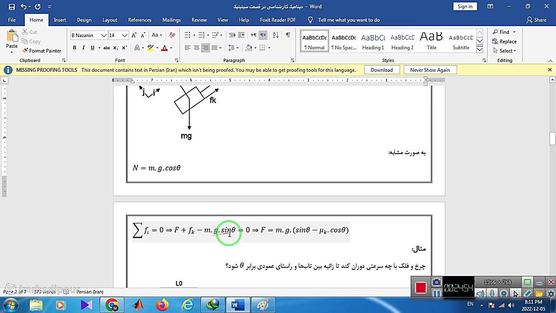Click the Share button
This screenshot has width=556, height=313.
click(x=536, y=20)
